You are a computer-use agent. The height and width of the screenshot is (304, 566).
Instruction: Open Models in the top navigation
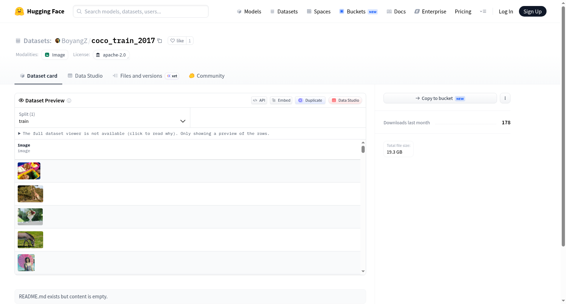(x=249, y=11)
